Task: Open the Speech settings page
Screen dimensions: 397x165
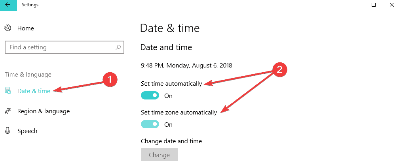Action: [27, 131]
